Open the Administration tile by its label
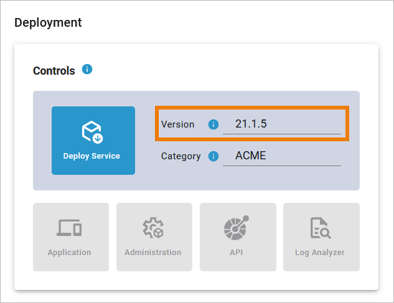The image size is (394, 303). (x=152, y=253)
